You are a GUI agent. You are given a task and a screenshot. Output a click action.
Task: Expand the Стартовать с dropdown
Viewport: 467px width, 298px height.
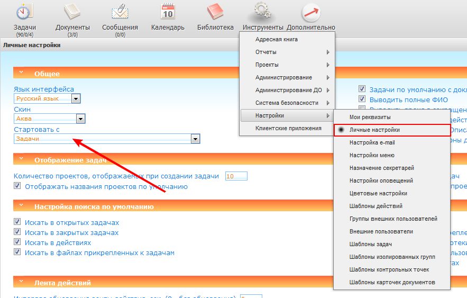click(x=195, y=139)
